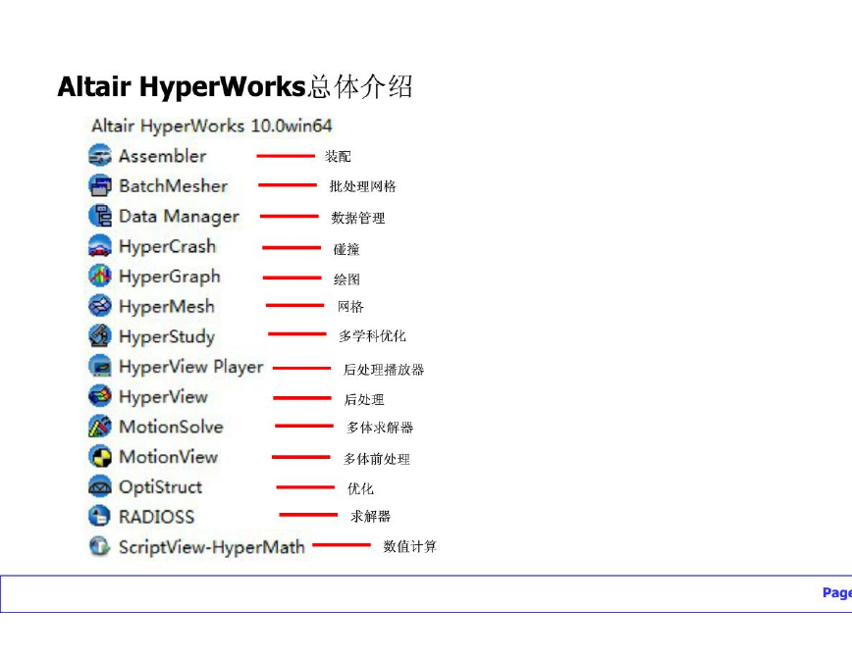Viewport: 852px width, 658px height.
Task: Click the RADIOSS icon
Action: 100,517
